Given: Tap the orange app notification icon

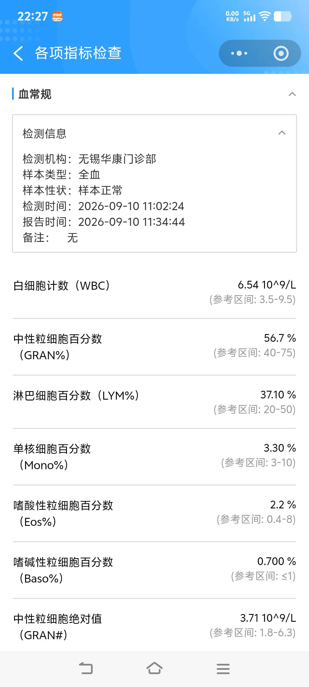Looking at the screenshot, I should [57, 16].
